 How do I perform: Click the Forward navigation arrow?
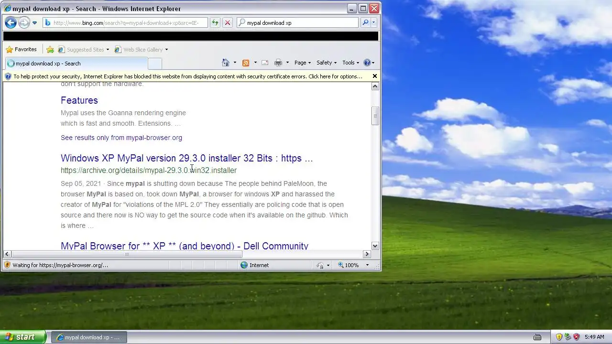(x=23, y=22)
